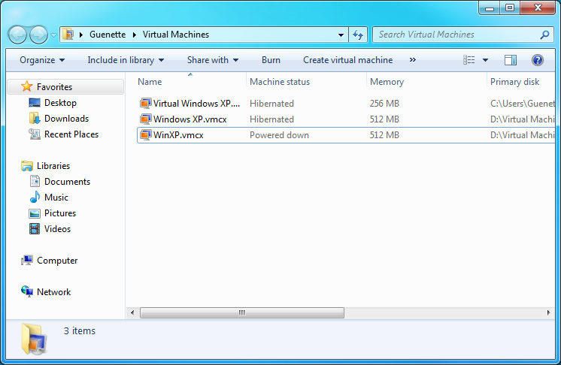Toggle the preview pane button
The height and width of the screenshot is (365, 561).
coord(511,60)
